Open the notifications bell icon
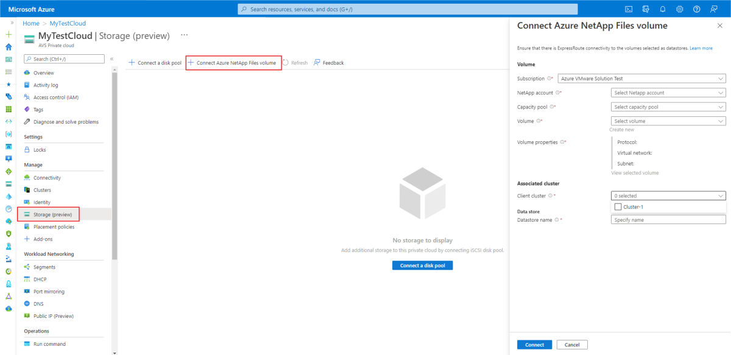 click(663, 9)
